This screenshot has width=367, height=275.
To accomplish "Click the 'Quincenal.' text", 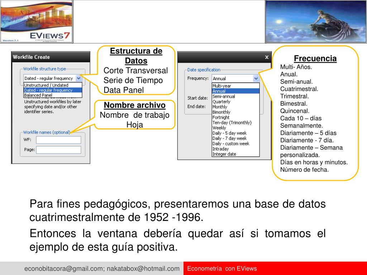I will (x=295, y=111).
